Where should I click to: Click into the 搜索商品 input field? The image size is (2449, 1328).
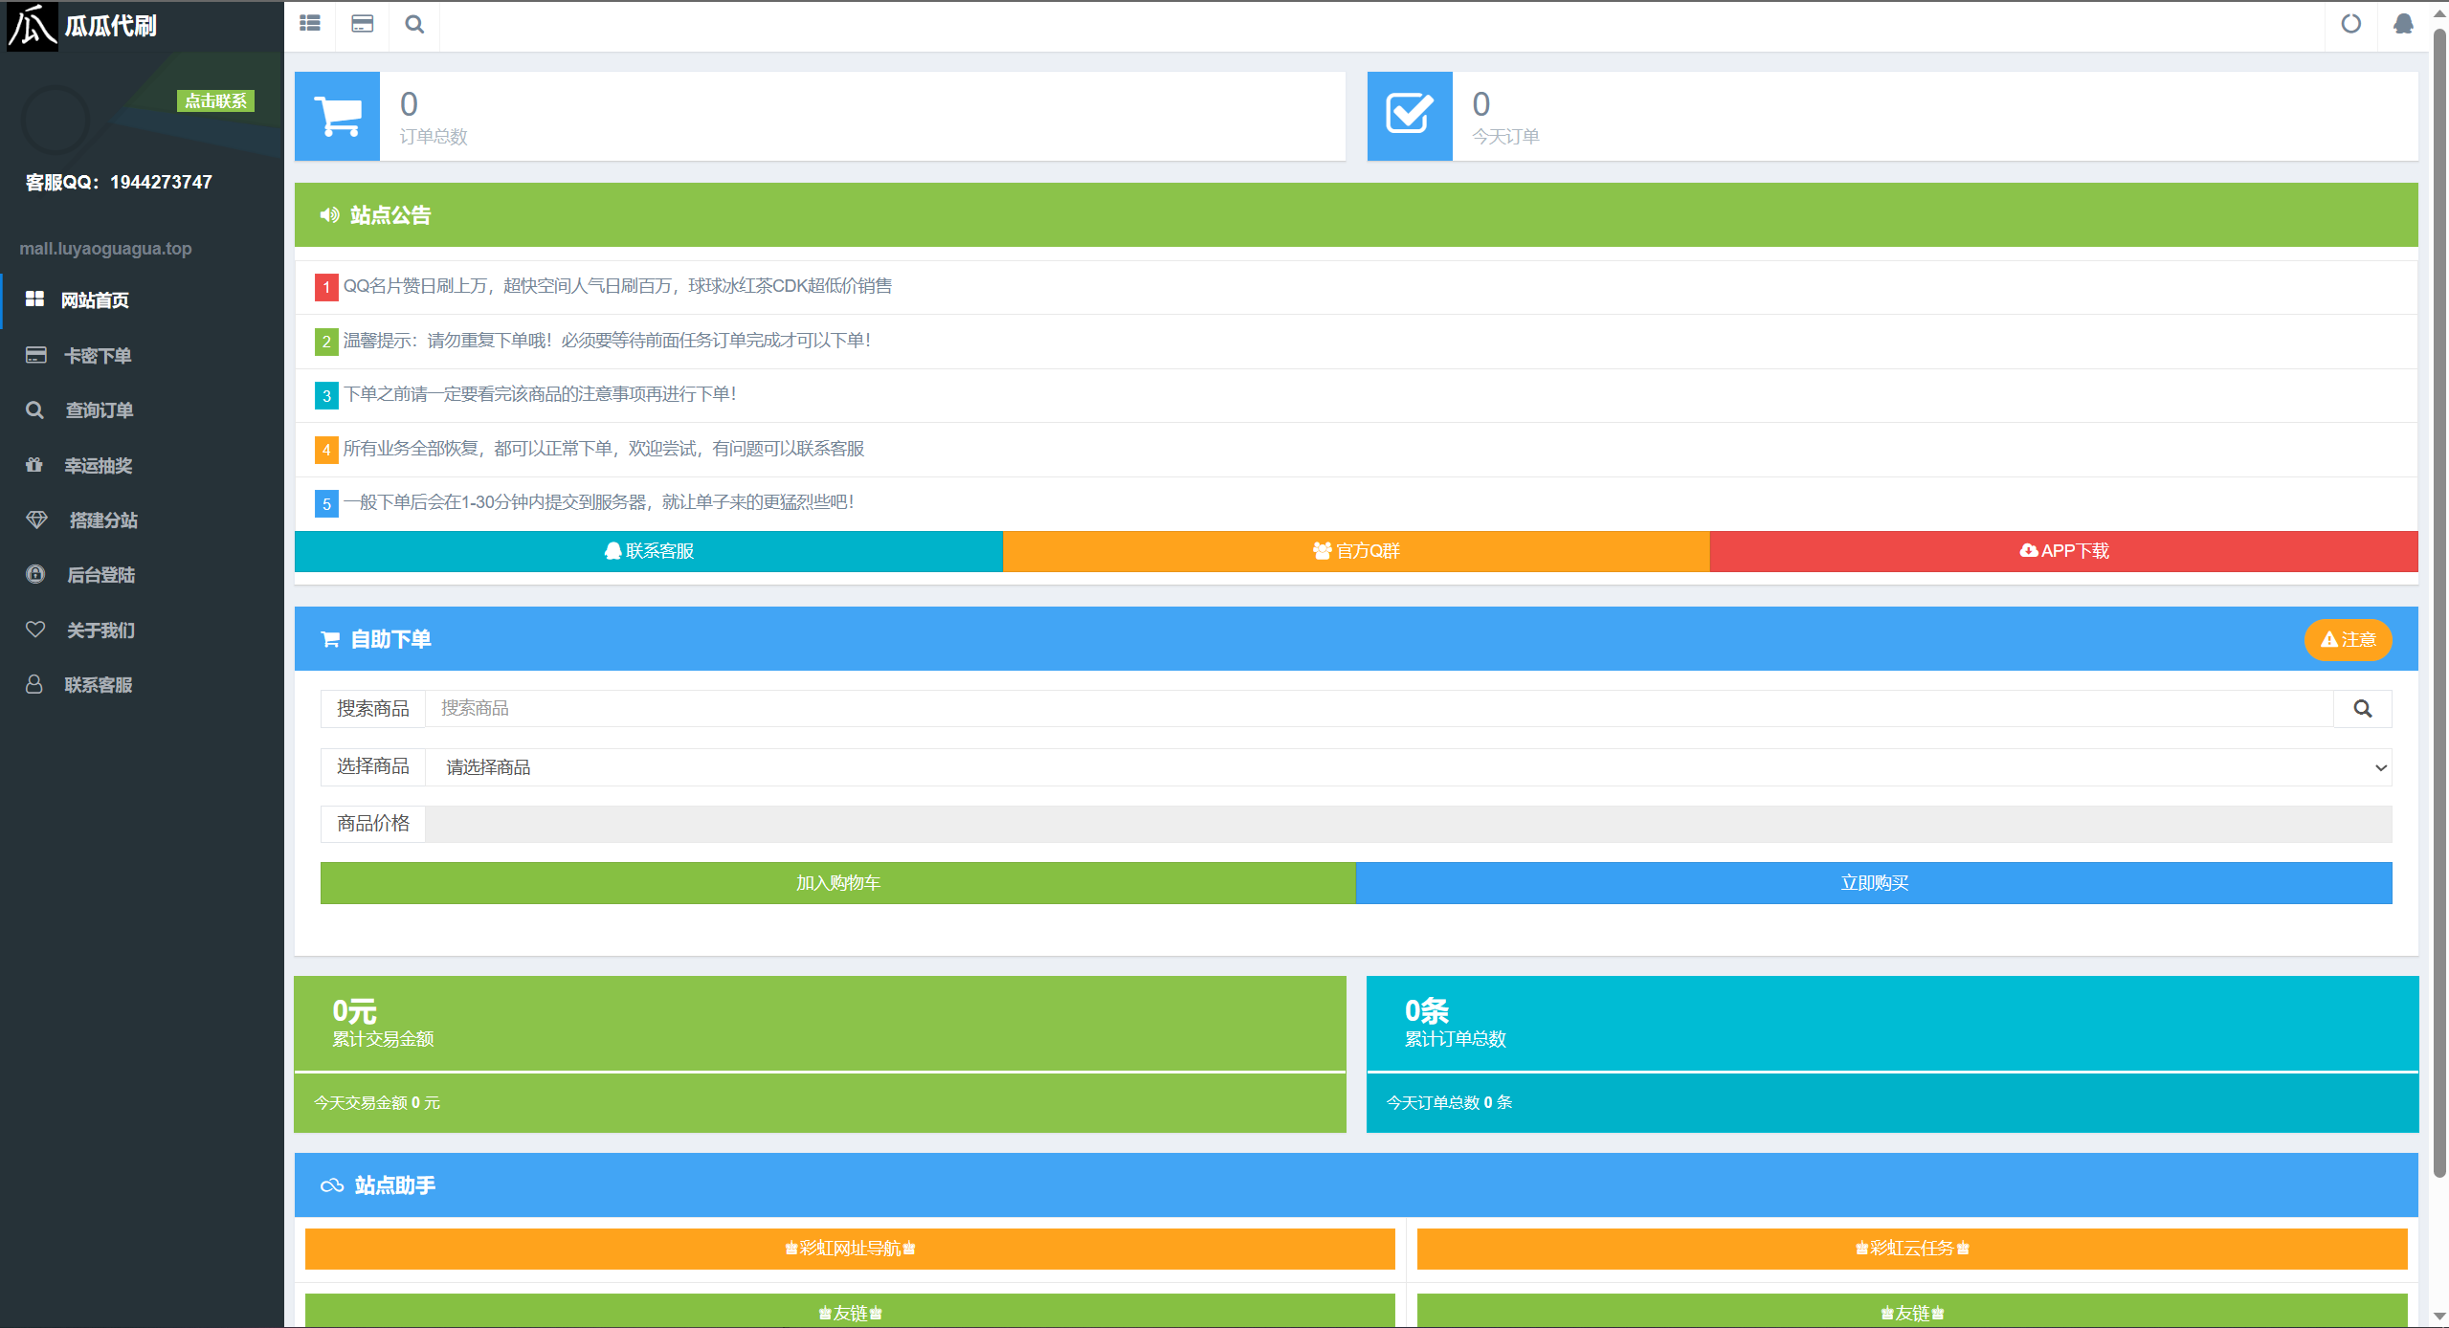click(1378, 709)
